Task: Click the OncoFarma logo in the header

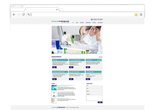Action: point(60,22)
